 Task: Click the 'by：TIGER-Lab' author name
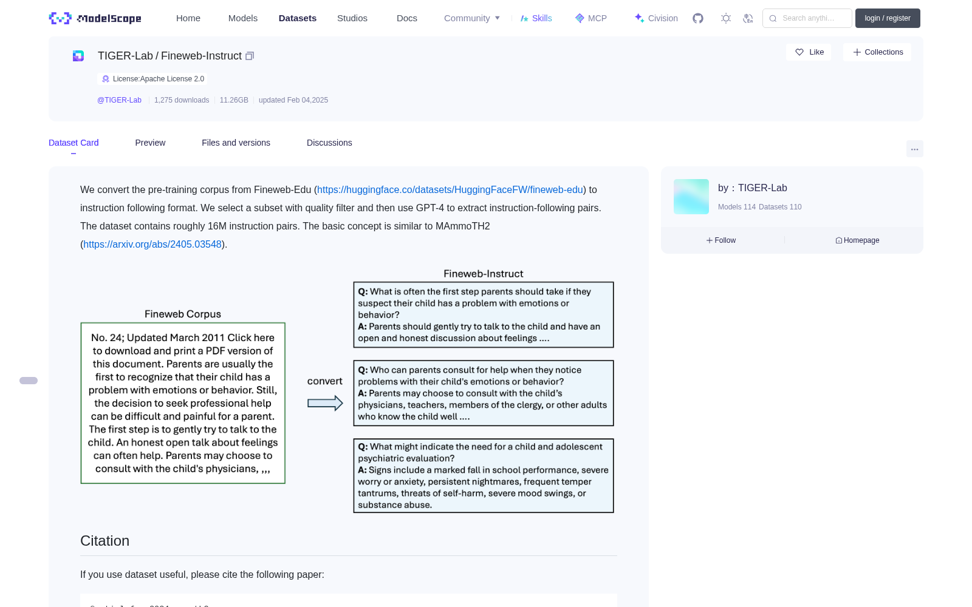click(753, 188)
